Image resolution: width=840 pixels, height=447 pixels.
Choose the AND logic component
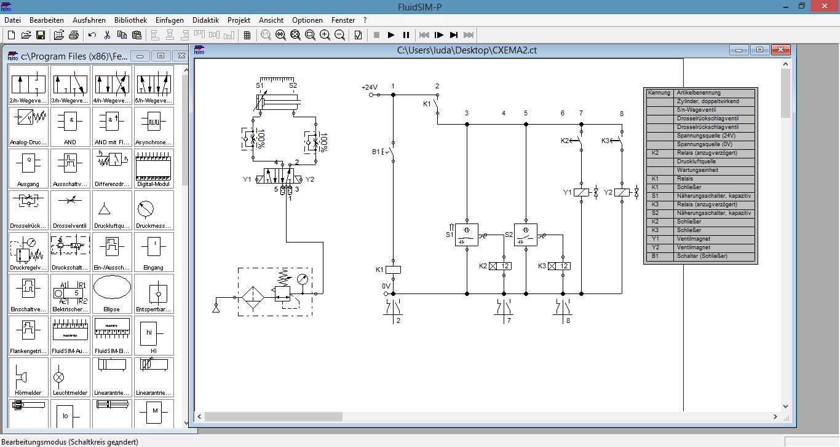tap(70, 126)
